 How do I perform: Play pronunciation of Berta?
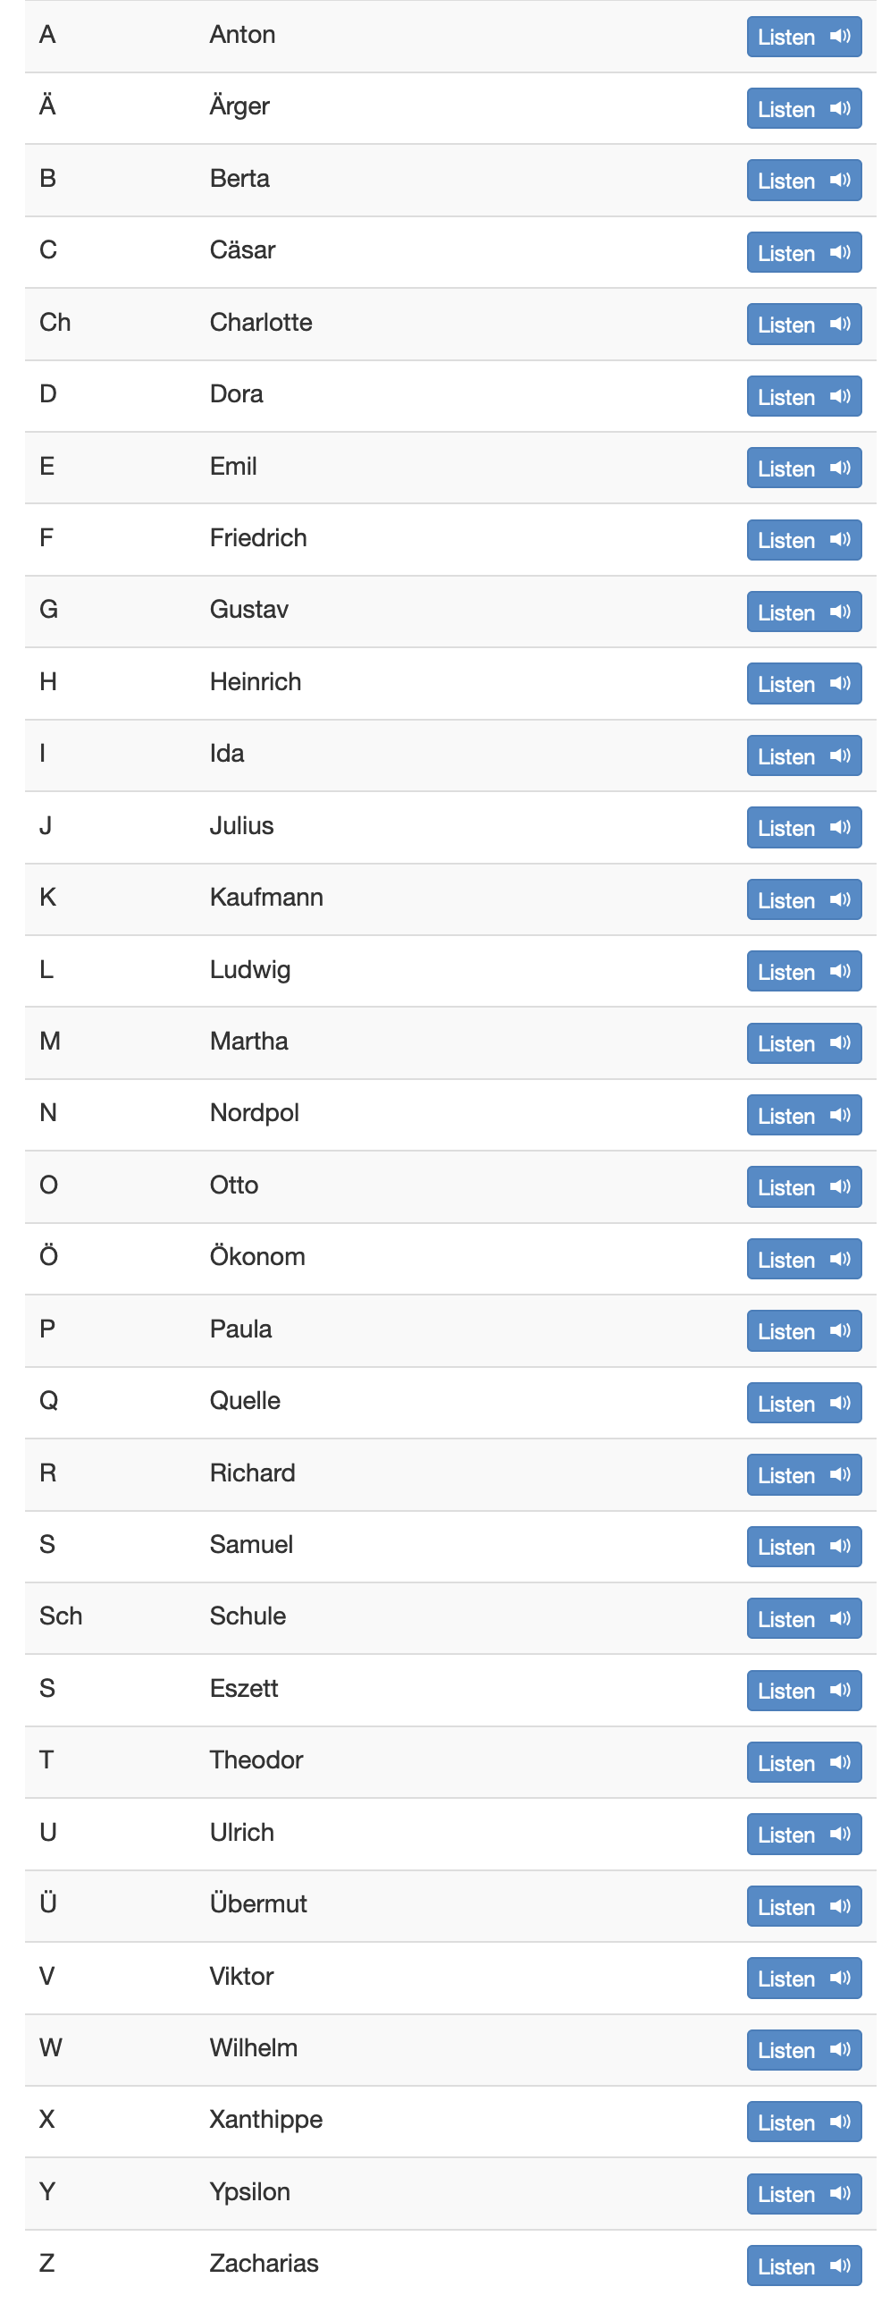803,181
